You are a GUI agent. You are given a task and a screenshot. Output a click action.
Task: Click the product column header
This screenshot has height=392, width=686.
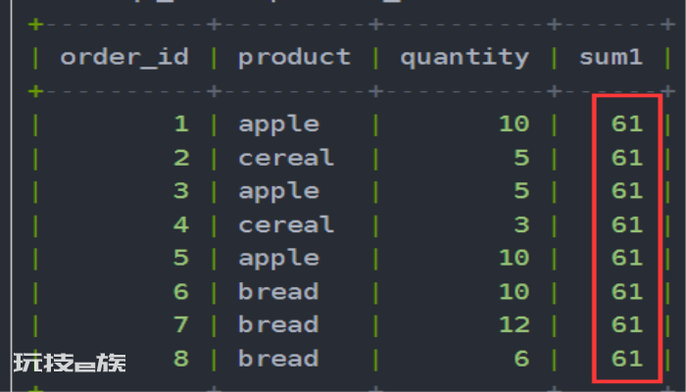(x=294, y=58)
